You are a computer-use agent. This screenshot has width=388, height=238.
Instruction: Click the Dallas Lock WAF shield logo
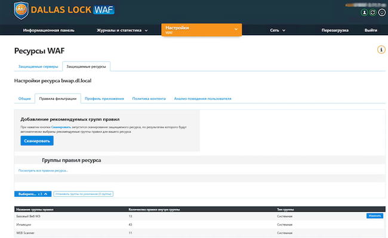click(x=21, y=10)
